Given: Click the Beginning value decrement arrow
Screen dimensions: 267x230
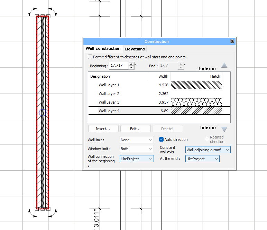Looking at the screenshot, I should [131, 67].
